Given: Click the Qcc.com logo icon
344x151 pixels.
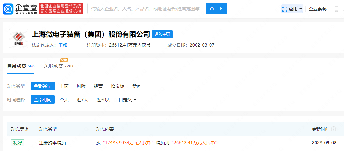Looking at the screenshot, I should tap(8, 9).
